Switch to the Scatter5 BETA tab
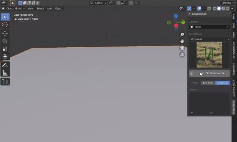 coord(233,88)
